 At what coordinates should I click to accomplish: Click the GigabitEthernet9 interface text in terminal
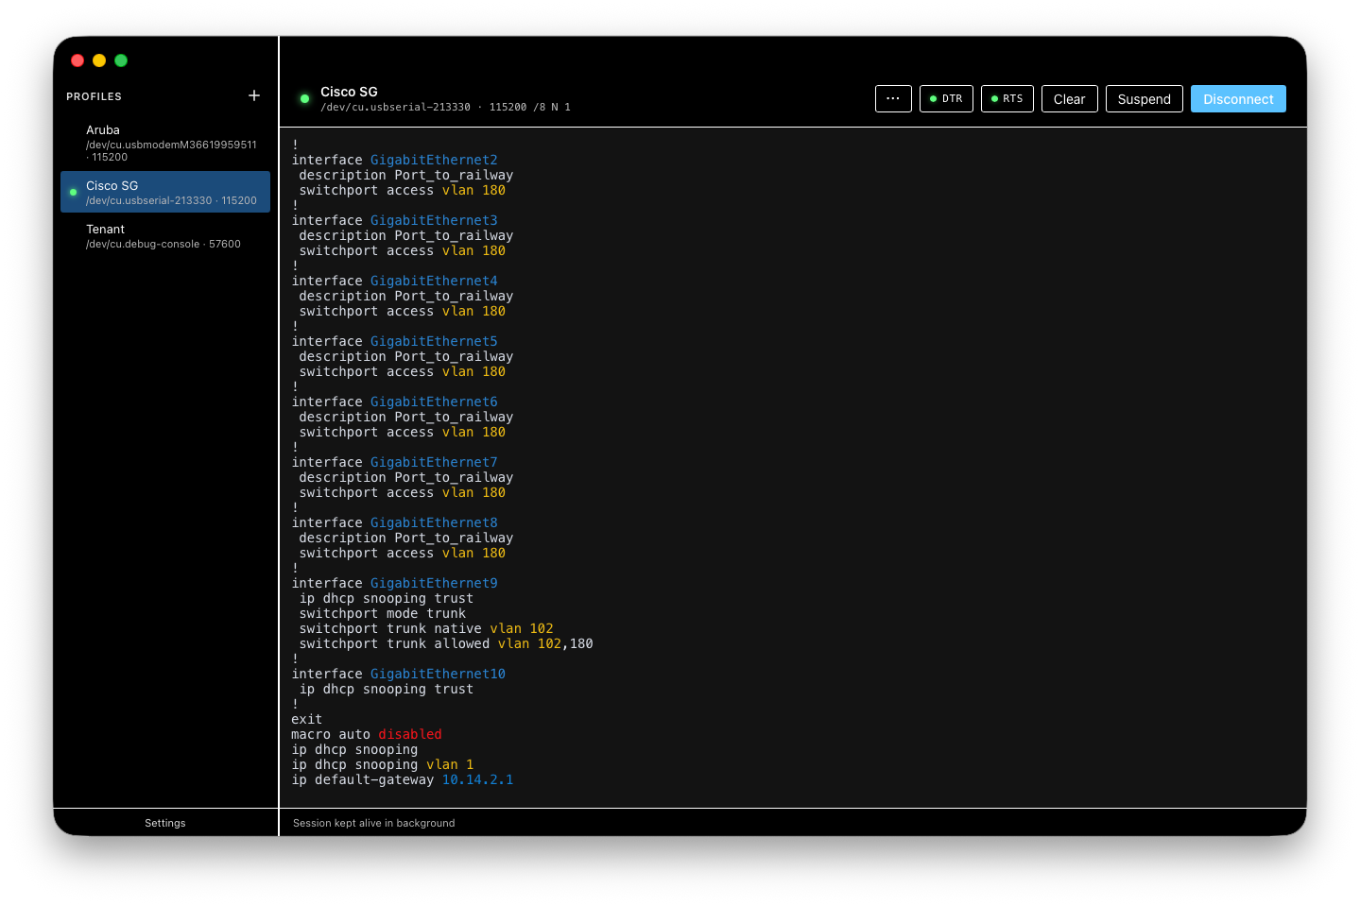coord(433,583)
